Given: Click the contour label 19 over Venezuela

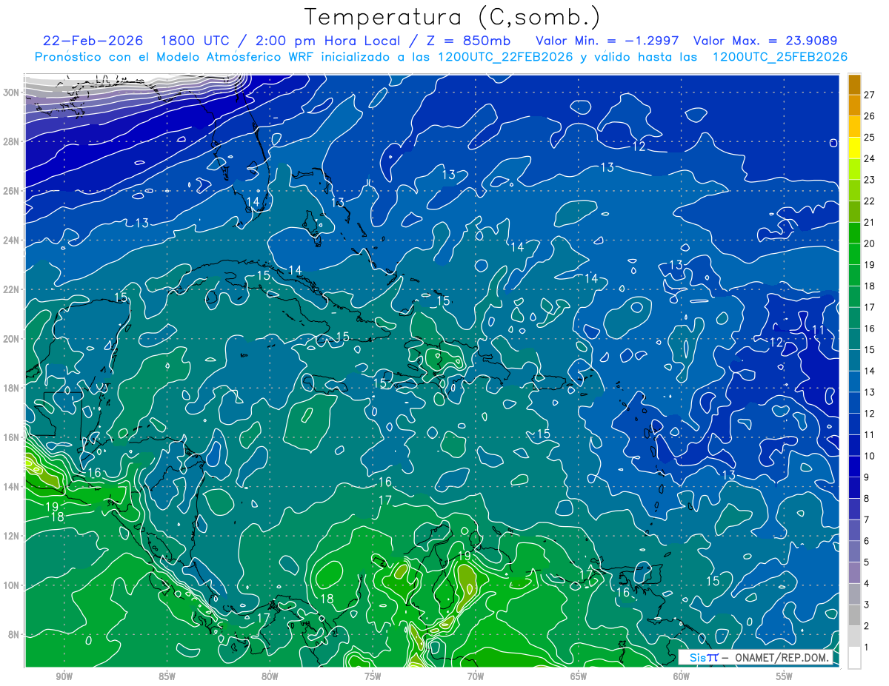Looking at the screenshot, I should click(x=465, y=556).
